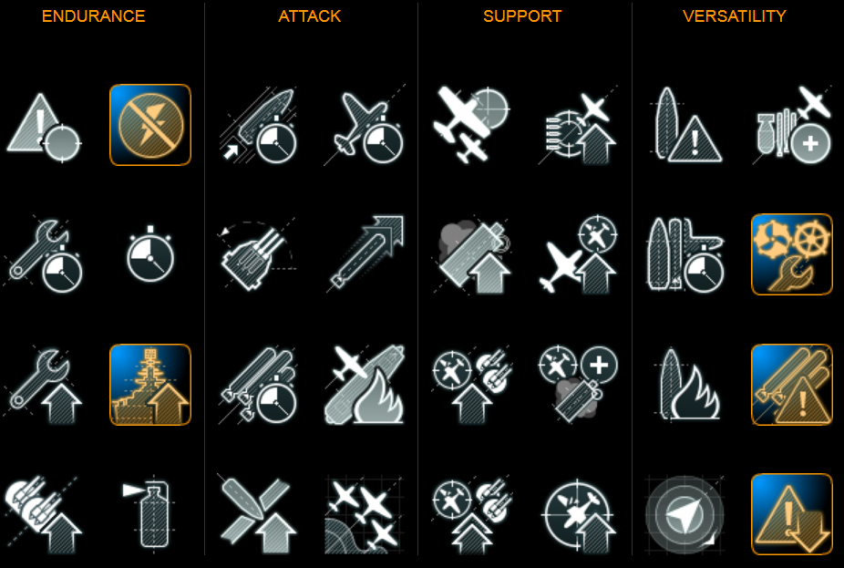Image resolution: width=844 pixels, height=568 pixels.
Task: Toggle the highlighted torpedo warning skill
Action: [x=792, y=385]
